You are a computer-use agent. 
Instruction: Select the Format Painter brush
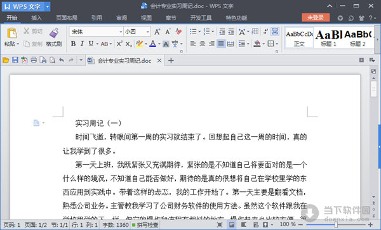54,33
